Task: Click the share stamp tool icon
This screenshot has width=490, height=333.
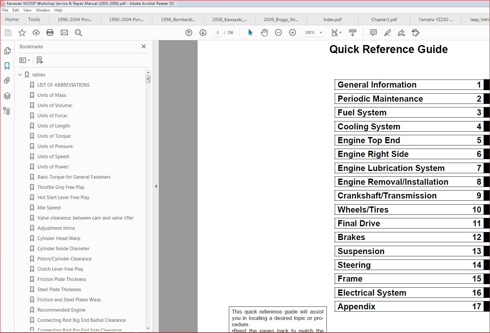Action: (x=415, y=33)
